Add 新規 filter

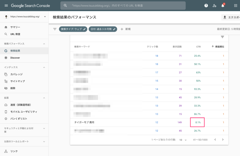coord(126,29)
